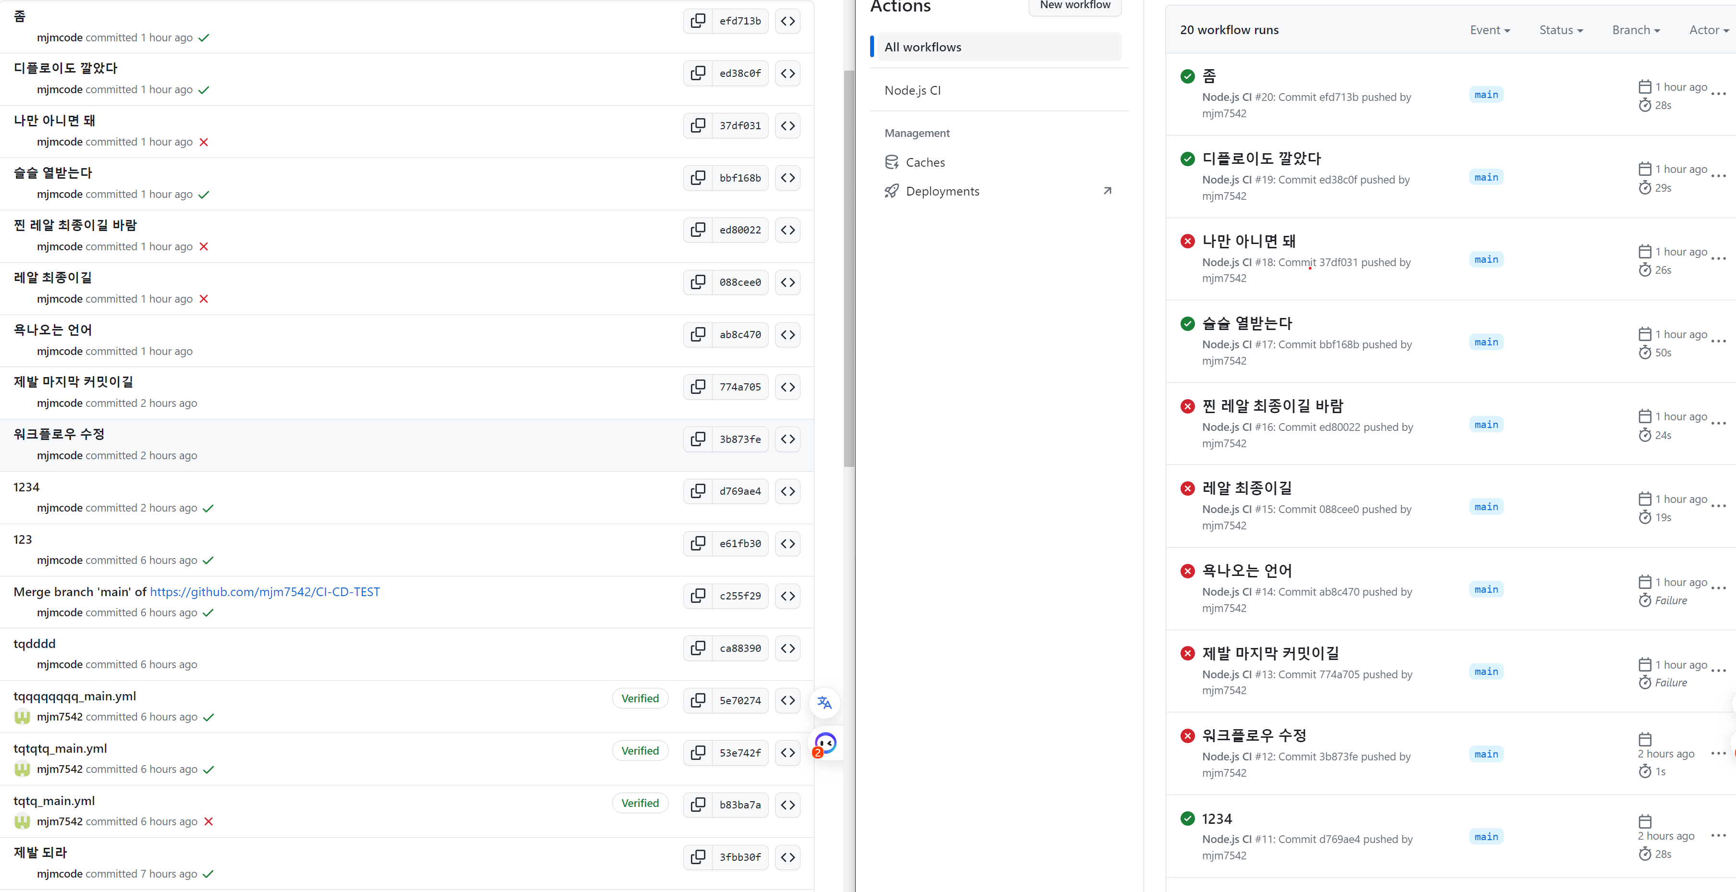The width and height of the screenshot is (1736, 892).
Task: Open Deployments external link arrow
Action: pos(1107,191)
